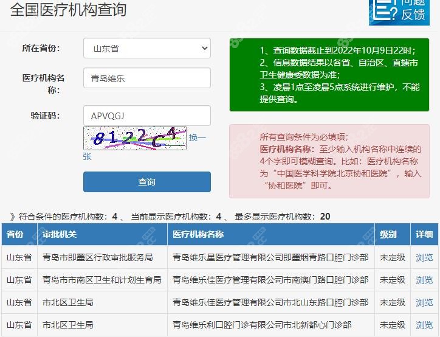Image resolution: width=440 pixels, height=337 pixels.
Task: Click 未定级 in the 市南澳门路 row
Action: [x=393, y=280]
